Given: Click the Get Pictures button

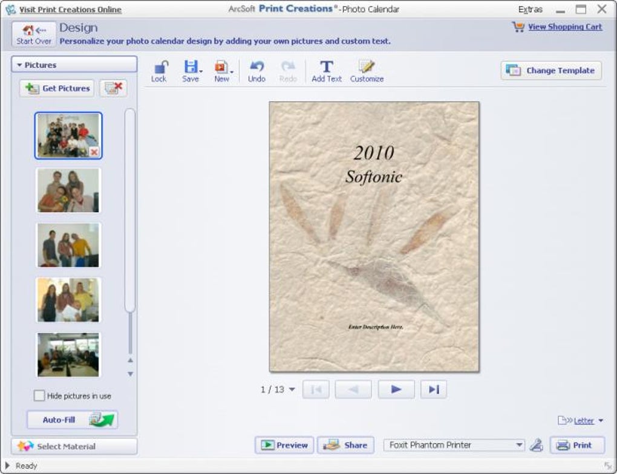Looking at the screenshot, I should 57,88.
